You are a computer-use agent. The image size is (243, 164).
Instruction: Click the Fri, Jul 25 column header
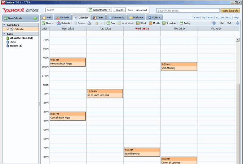[x=216, y=28]
